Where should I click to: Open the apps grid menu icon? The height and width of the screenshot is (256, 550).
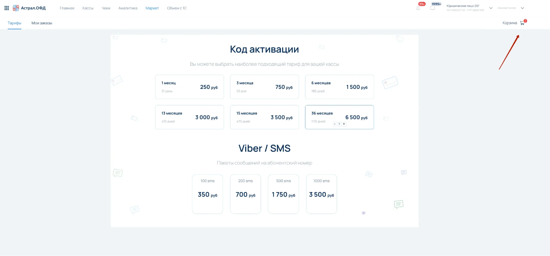click(x=7, y=8)
